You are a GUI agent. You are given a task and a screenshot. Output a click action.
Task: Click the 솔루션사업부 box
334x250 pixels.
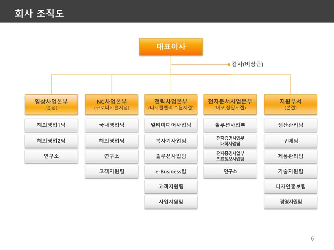coord(230,125)
